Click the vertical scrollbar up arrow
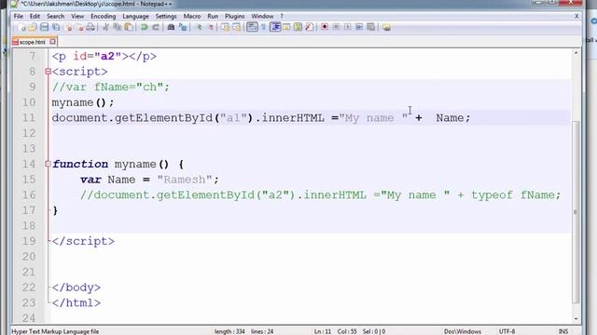Viewport: 597px width, 335px height. click(576, 53)
